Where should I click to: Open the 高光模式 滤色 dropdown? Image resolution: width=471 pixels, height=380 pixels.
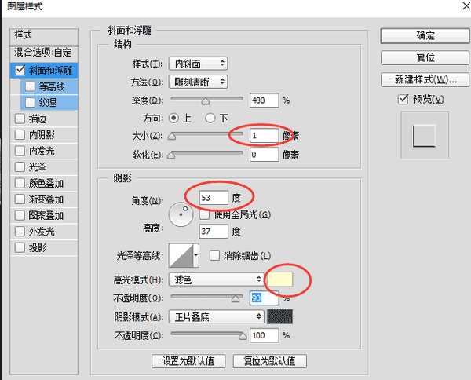click(217, 280)
